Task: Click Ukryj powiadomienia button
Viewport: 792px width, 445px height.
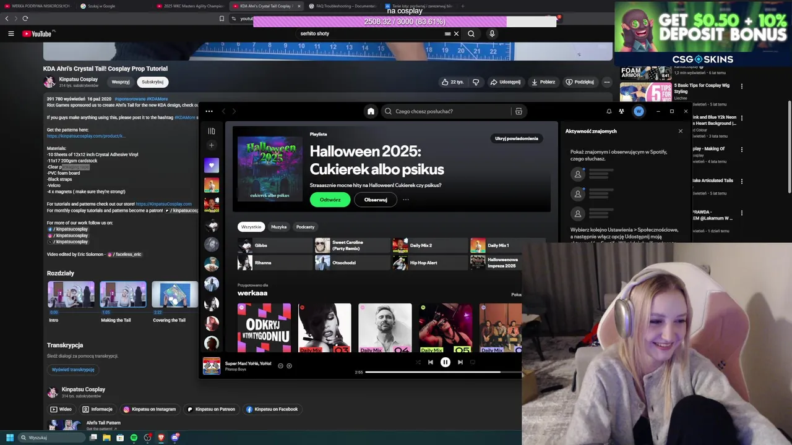Action: [517, 138]
